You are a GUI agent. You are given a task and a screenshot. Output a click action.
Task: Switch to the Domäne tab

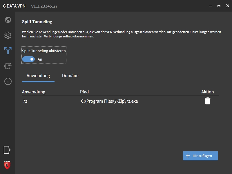pyautogui.click(x=70, y=76)
